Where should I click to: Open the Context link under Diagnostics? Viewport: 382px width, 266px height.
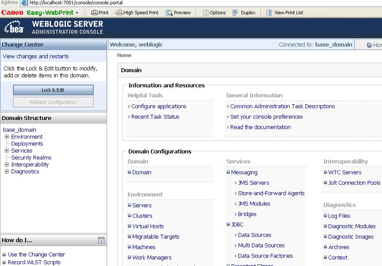(x=338, y=257)
